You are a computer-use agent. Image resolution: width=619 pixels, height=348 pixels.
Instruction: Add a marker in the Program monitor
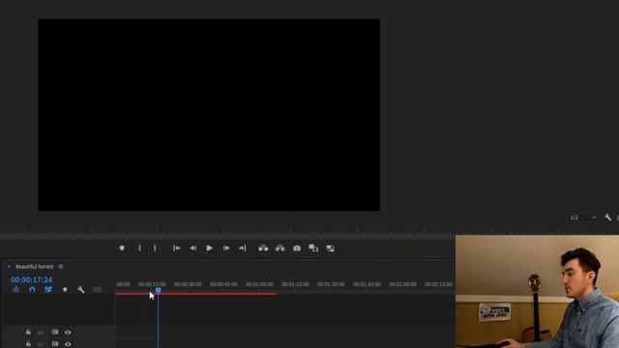point(122,248)
